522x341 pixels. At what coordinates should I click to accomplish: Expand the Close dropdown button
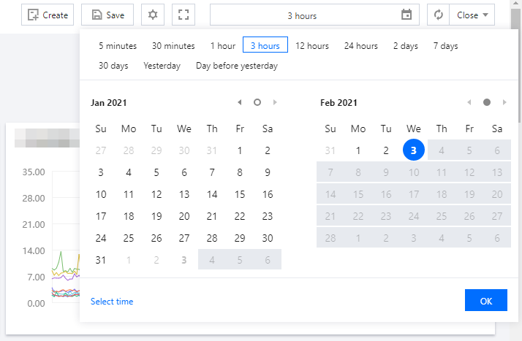click(472, 15)
